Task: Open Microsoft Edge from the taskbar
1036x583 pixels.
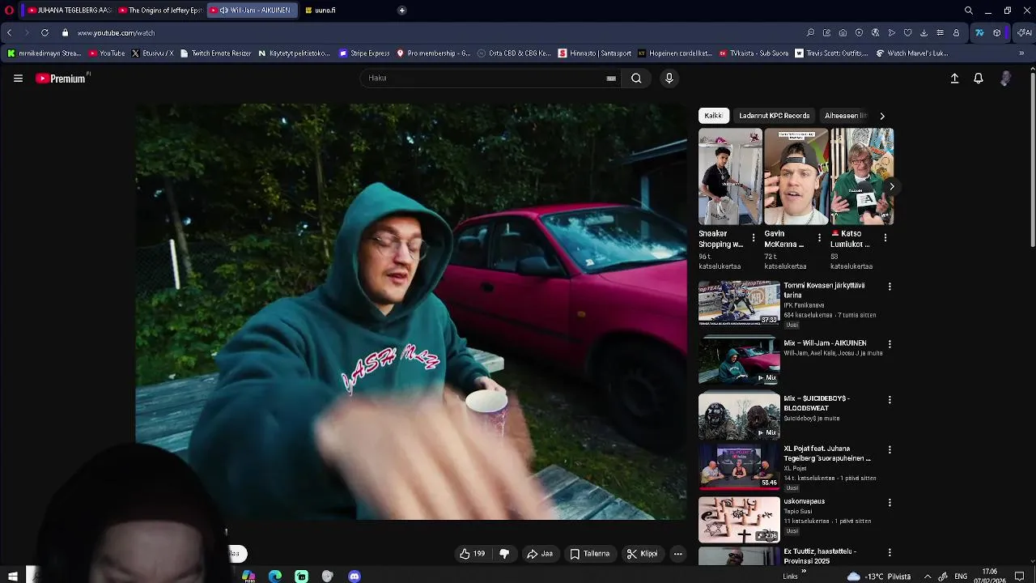Action: [275, 576]
